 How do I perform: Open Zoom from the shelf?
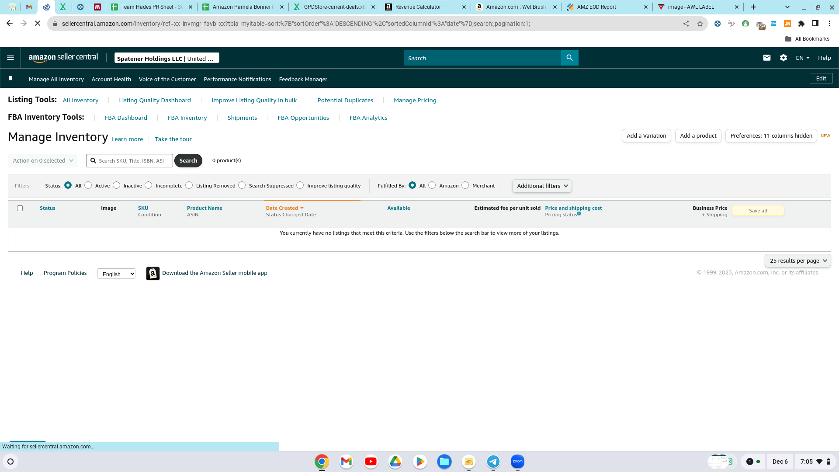click(517, 462)
